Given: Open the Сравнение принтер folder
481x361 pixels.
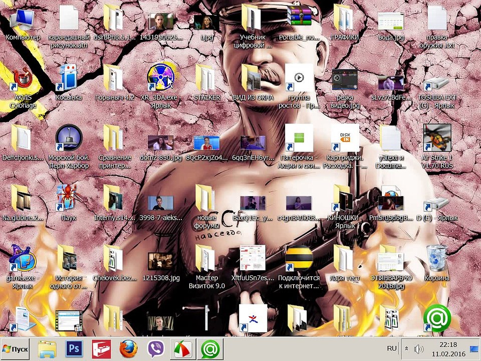Looking at the screenshot, I should tap(115, 138).
